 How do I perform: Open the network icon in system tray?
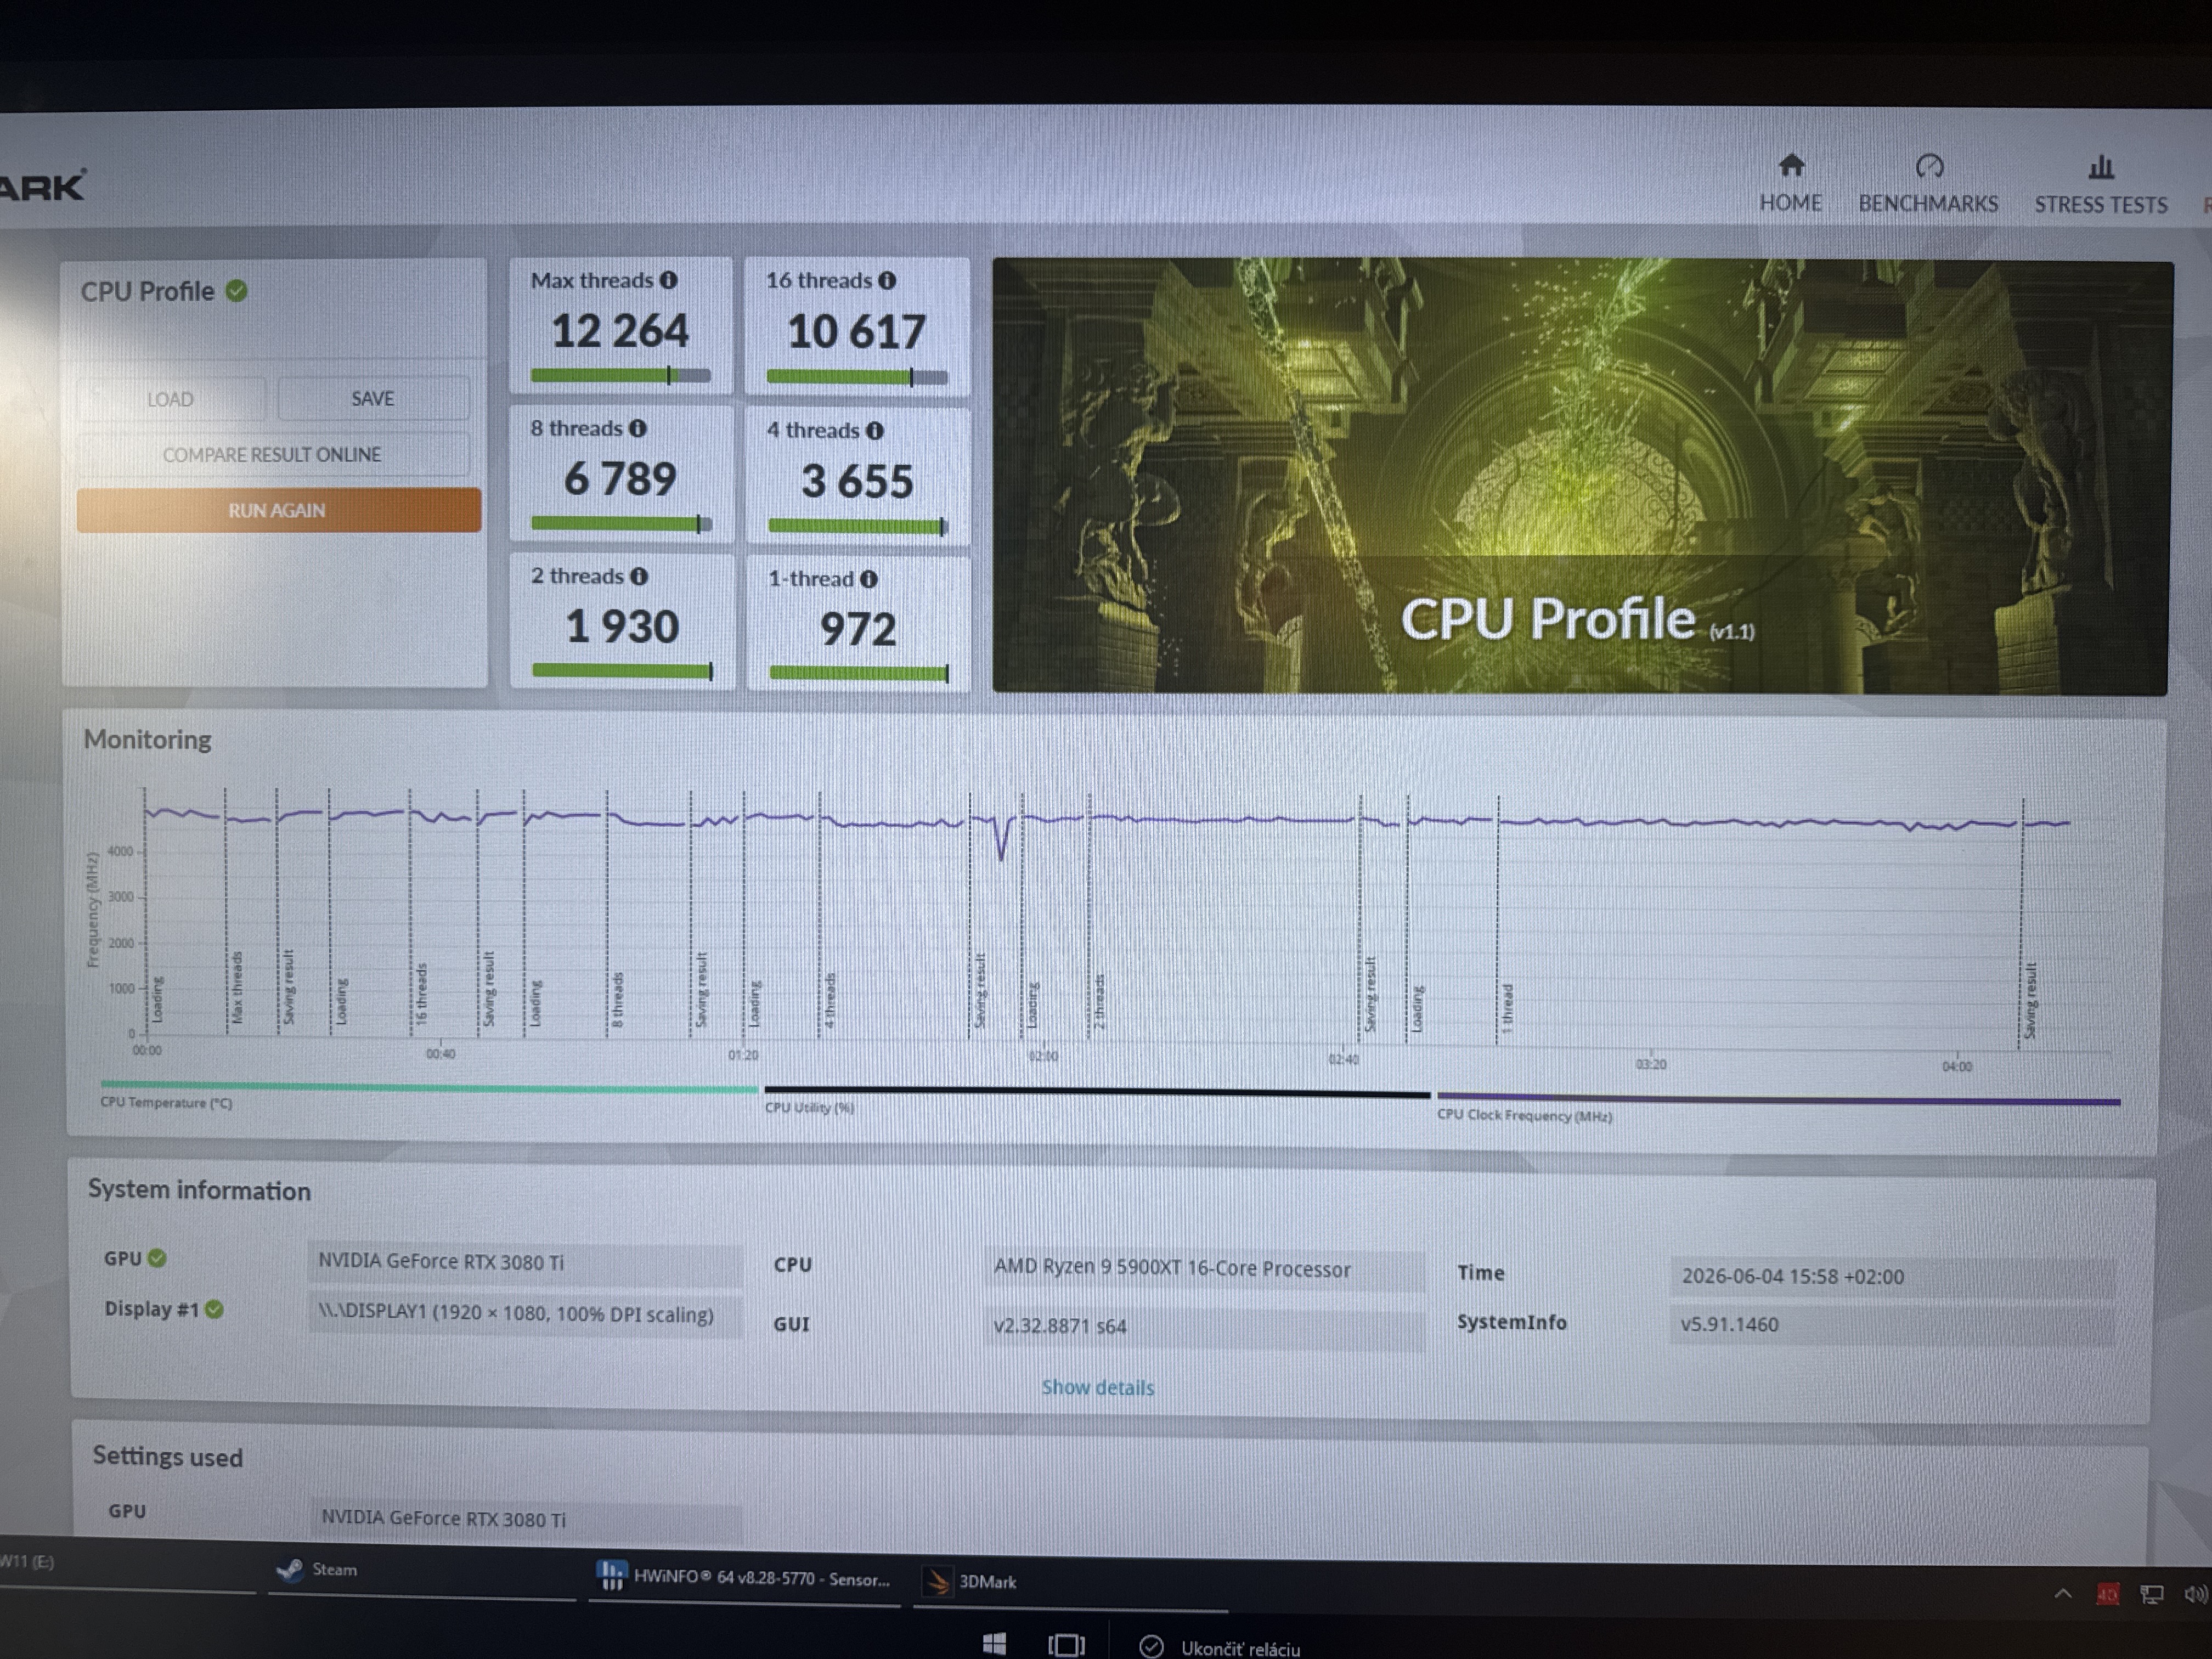click(x=2151, y=1595)
